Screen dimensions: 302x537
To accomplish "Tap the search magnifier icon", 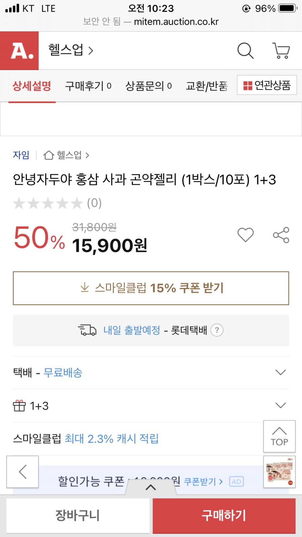I will (245, 51).
